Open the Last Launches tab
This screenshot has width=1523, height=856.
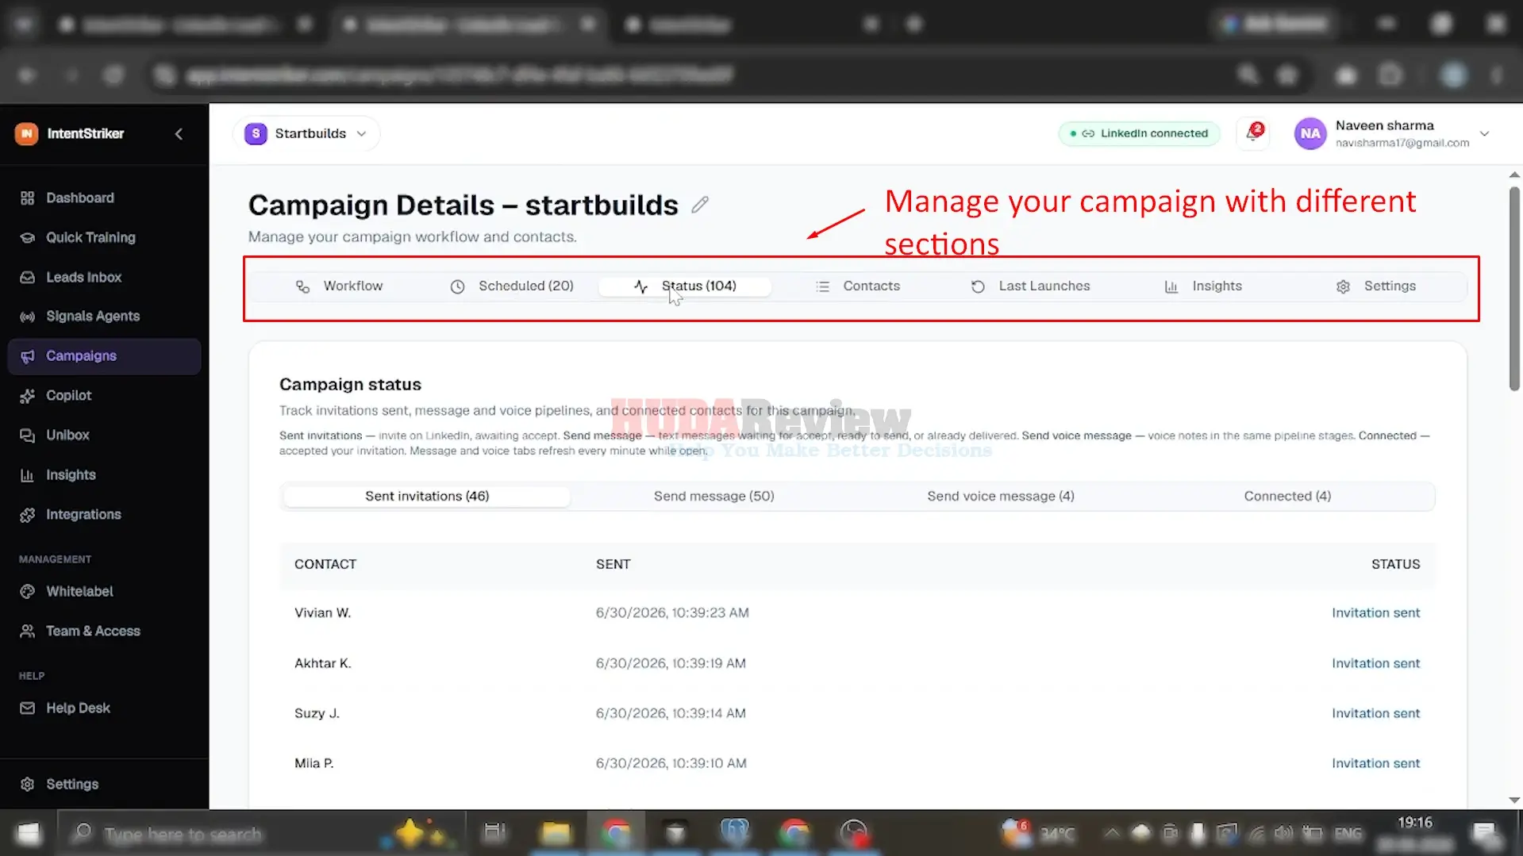click(x=1030, y=286)
